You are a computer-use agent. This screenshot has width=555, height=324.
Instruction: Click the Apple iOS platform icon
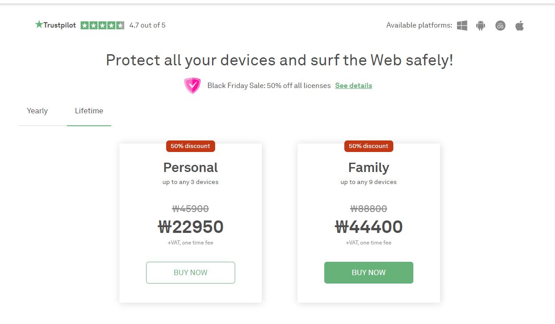coord(519,25)
